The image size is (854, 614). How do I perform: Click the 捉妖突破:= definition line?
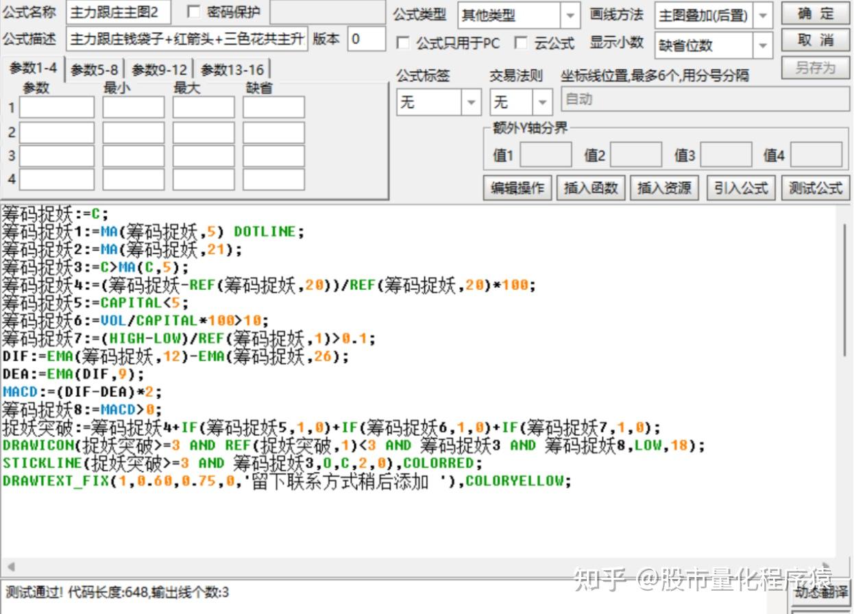coord(332,428)
